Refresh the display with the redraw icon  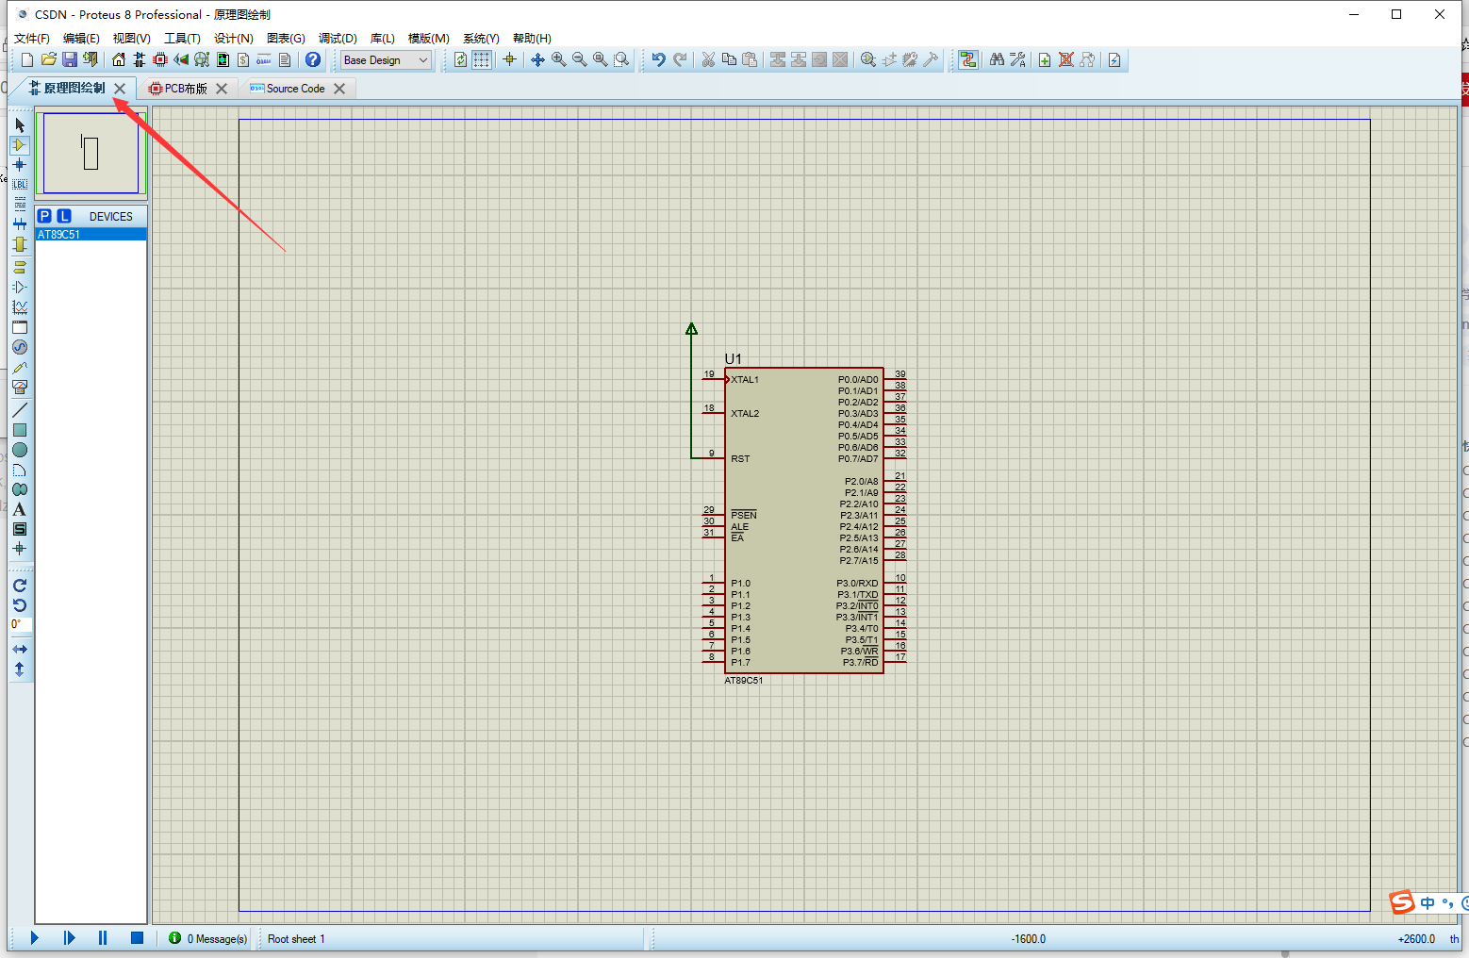coord(460,59)
